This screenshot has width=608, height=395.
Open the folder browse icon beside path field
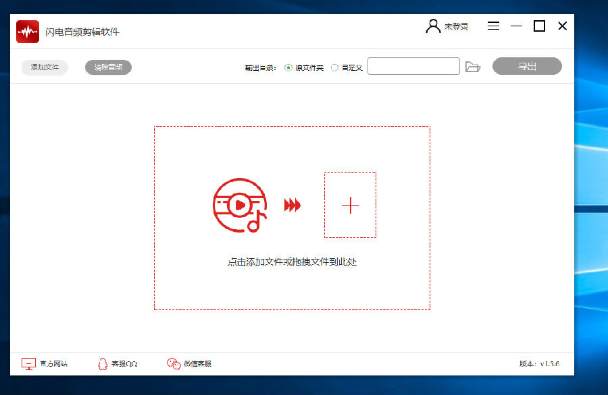click(x=473, y=66)
